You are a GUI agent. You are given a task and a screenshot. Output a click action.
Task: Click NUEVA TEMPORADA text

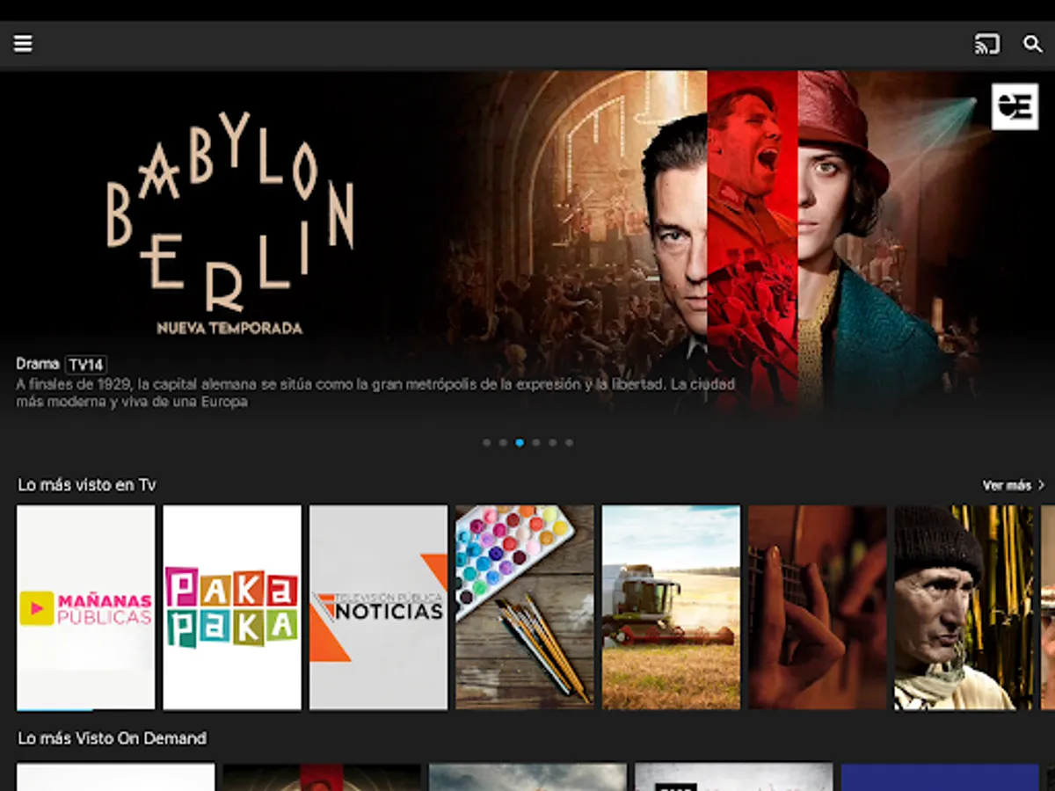(229, 328)
